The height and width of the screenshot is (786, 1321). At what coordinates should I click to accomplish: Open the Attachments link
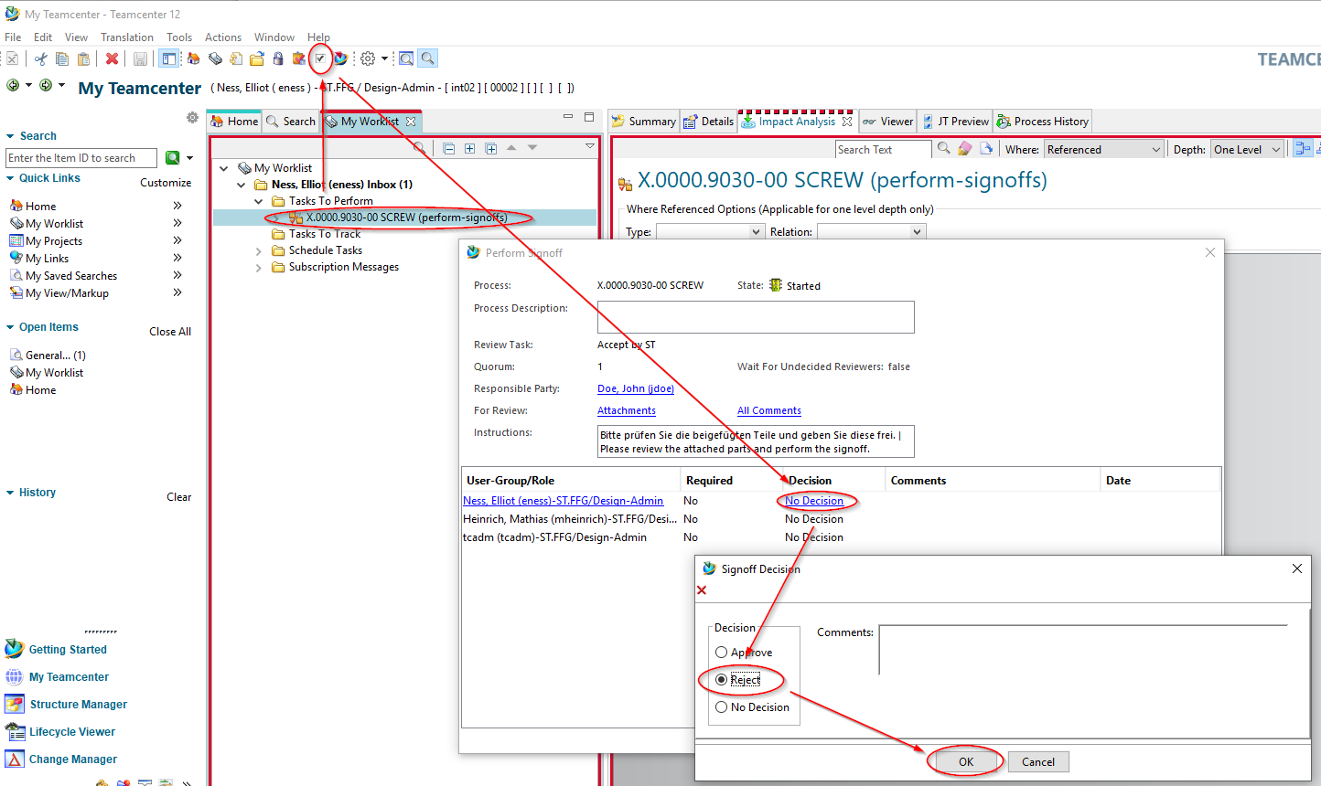pos(627,410)
